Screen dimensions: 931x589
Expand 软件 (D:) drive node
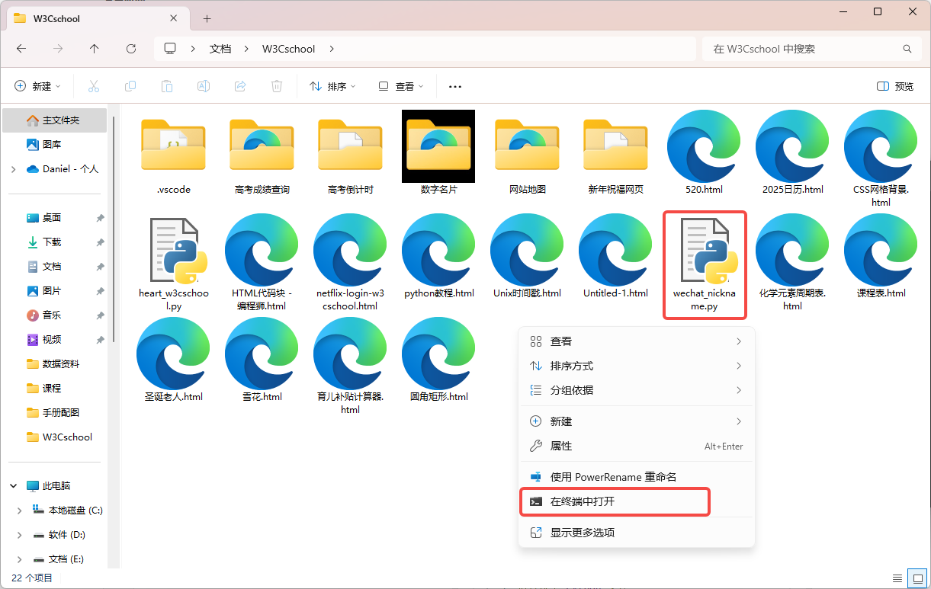(21, 535)
